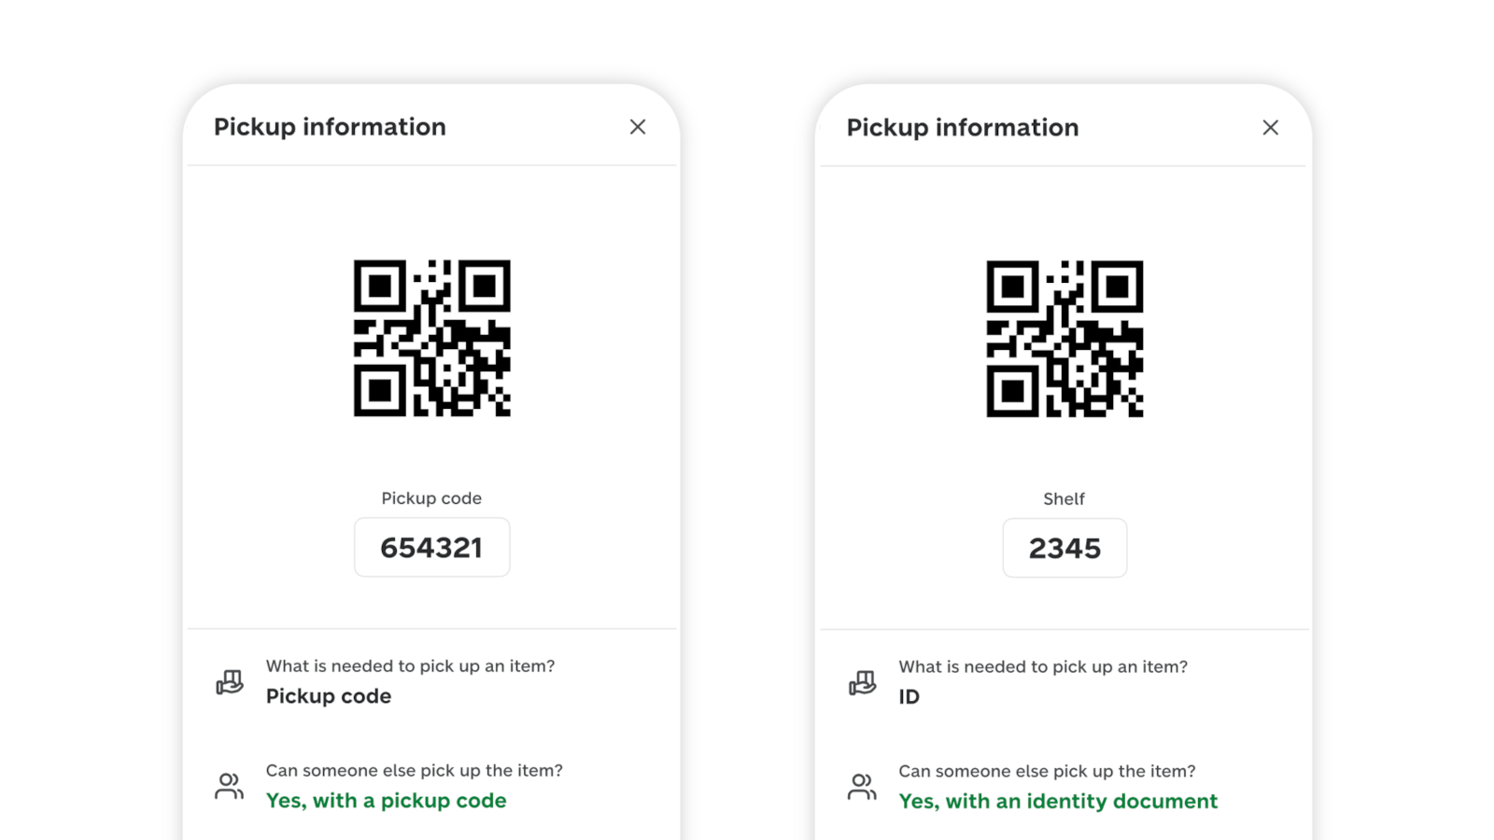
Task: Tap the QR code above the Shelf number
Action: [1064, 339]
